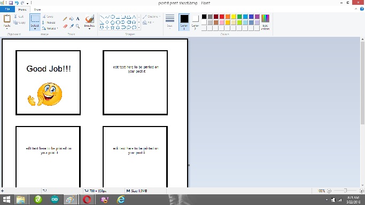Select the Brushes tool icon
This screenshot has height=205, width=365.
89,19
